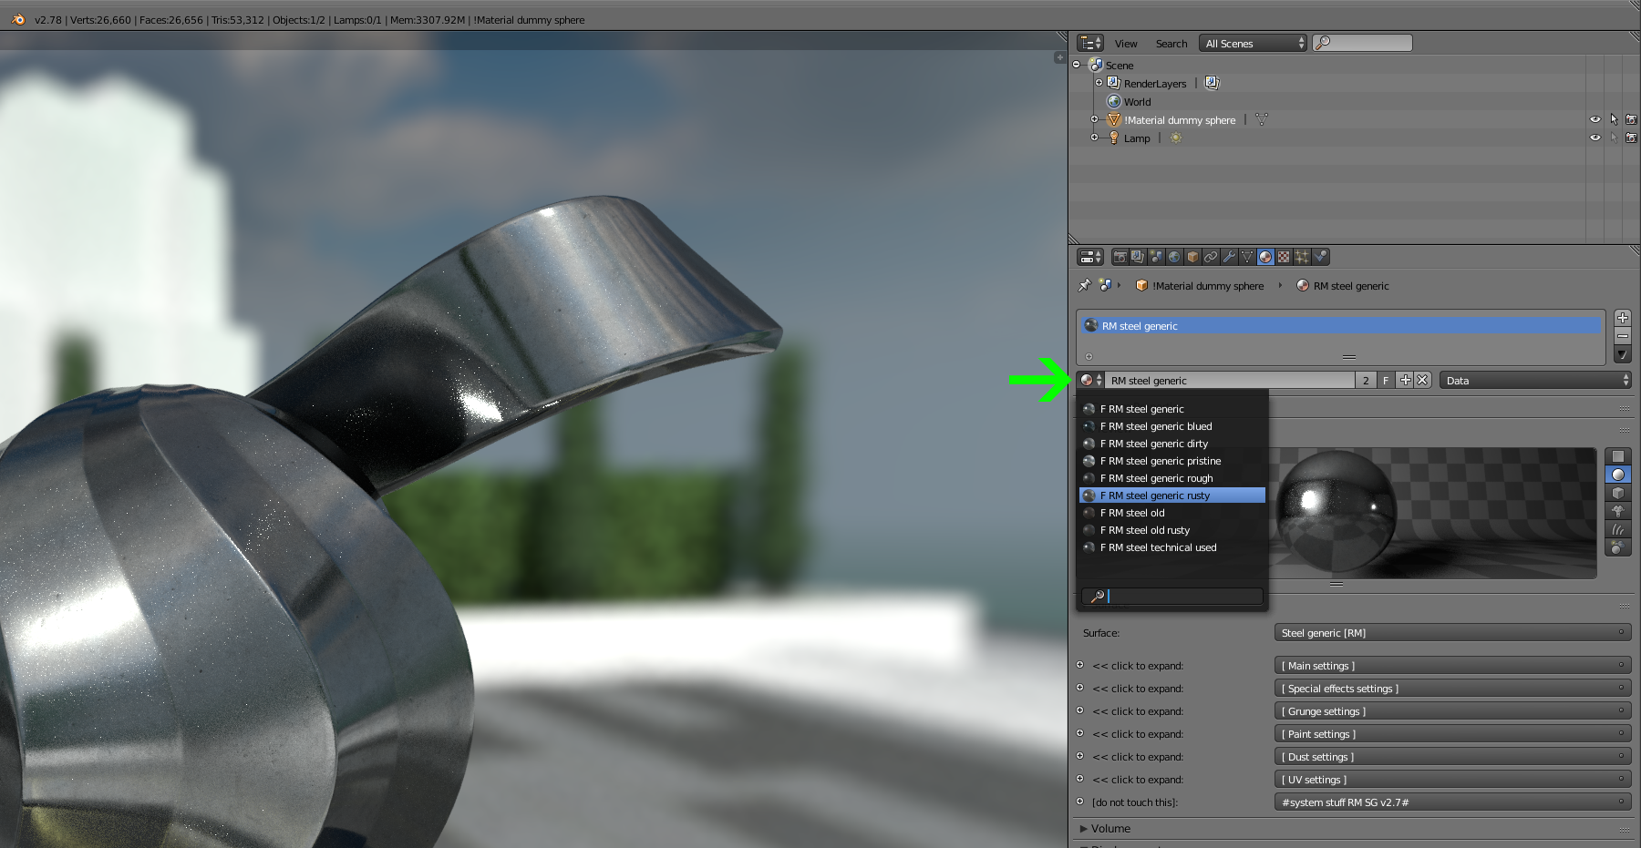Hide !Material dummy sphere with eye icon
The height and width of the screenshot is (848, 1641).
tap(1595, 119)
